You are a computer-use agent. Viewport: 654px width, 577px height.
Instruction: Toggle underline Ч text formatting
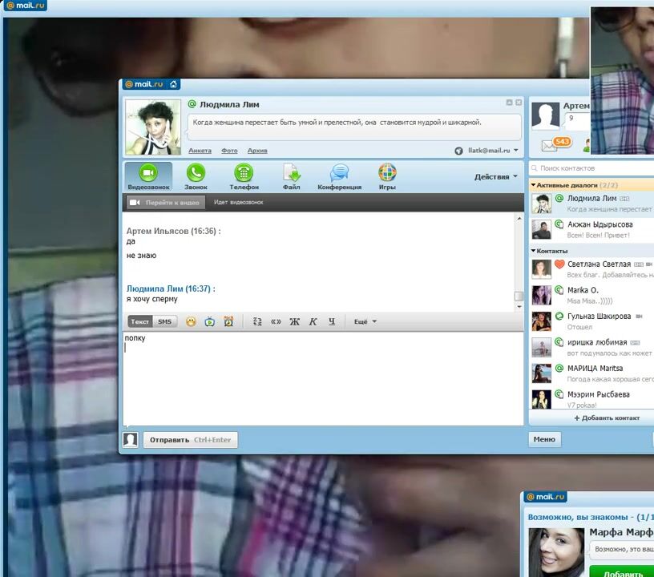332,321
